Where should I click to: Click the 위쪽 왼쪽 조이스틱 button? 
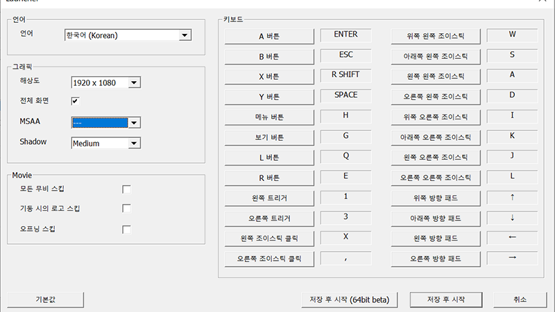[436, 36]
